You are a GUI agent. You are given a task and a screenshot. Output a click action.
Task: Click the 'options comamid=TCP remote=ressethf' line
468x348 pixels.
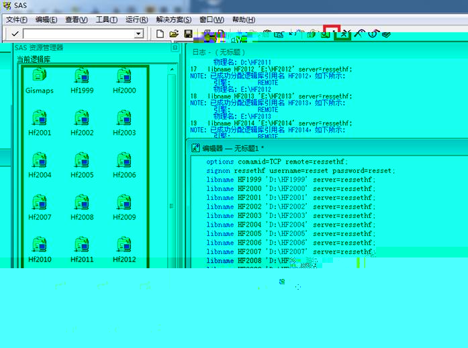[x=277, y=162]
